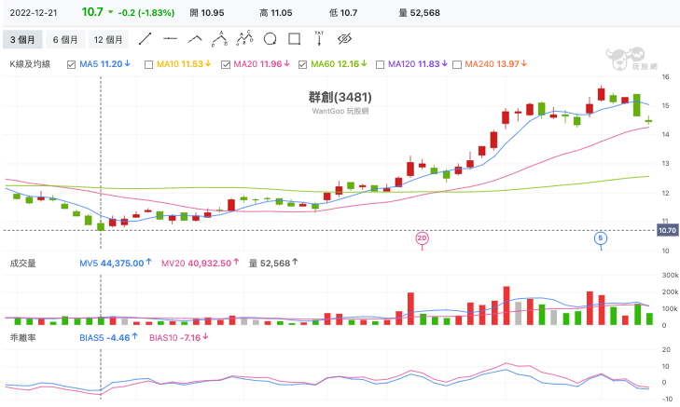The height and width of the screenshot is (407, 680).
Task: Enable the MA10 moving average checkbox
Action: click(148, 64)
